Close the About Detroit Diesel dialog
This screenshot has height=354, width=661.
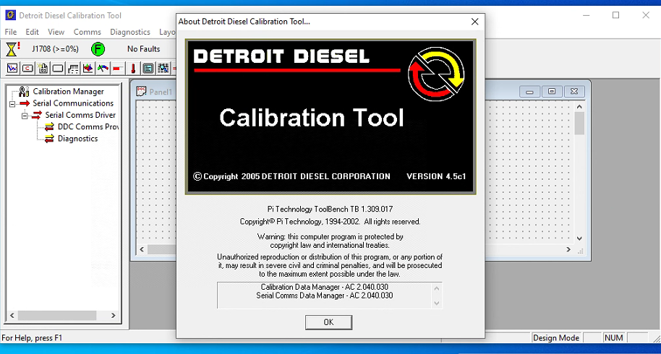coord(474,22)
